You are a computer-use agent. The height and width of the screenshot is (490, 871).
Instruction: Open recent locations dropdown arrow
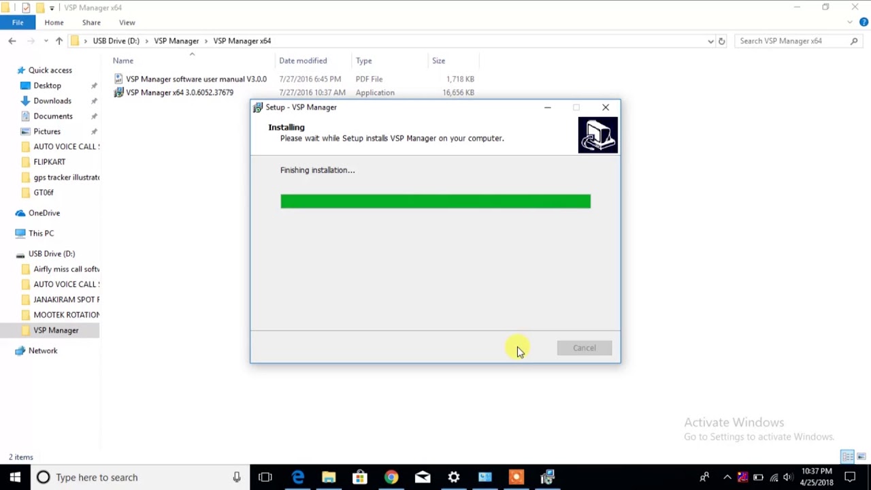coord(46,41)
